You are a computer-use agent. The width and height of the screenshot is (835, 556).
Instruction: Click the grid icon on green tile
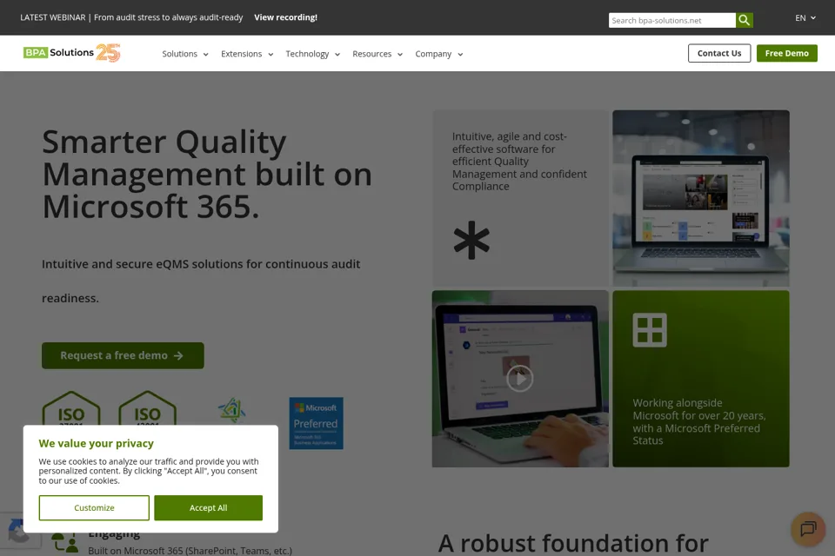click(x=649, y=330)
